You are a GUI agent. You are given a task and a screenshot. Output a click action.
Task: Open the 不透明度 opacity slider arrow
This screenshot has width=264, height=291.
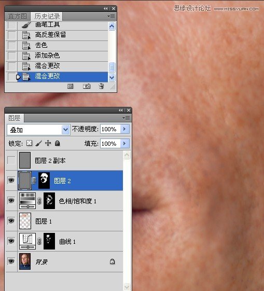point(124,129)
